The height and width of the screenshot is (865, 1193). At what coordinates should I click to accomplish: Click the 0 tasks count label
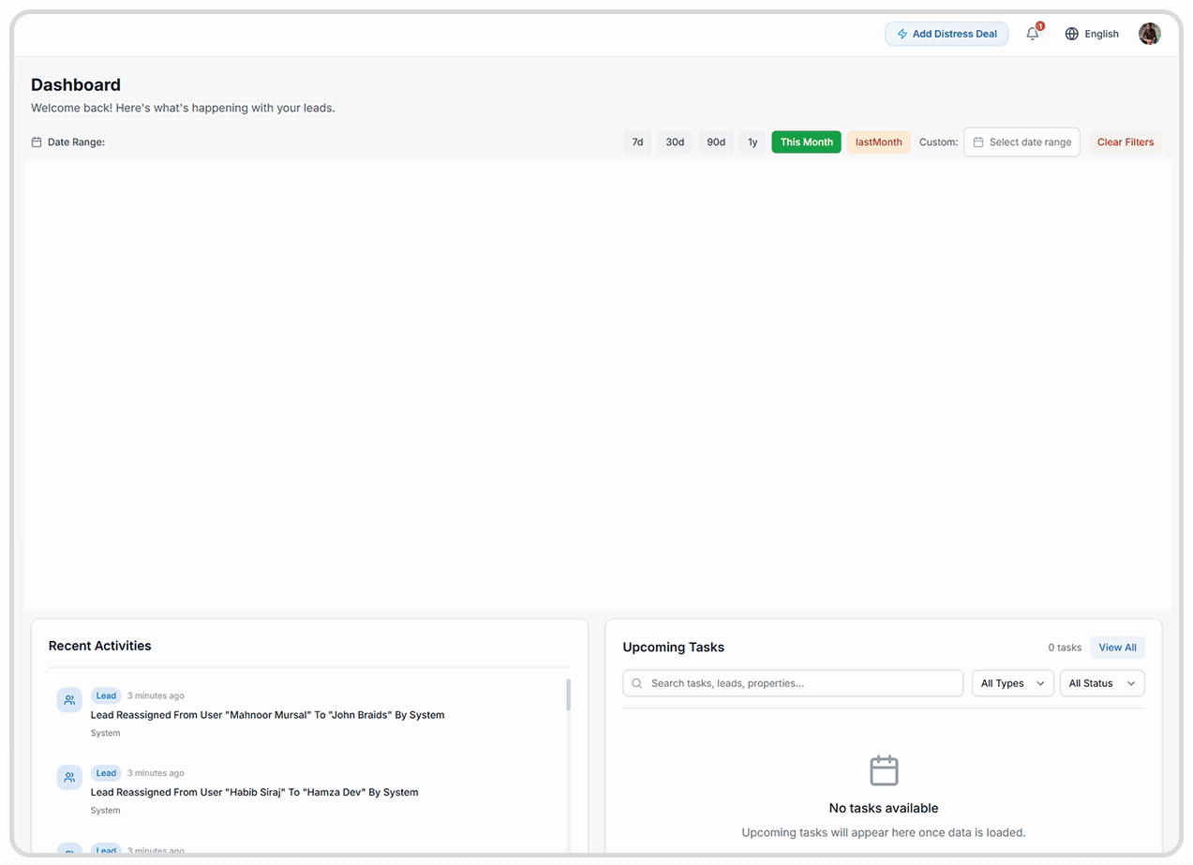tap(1065, 648)
